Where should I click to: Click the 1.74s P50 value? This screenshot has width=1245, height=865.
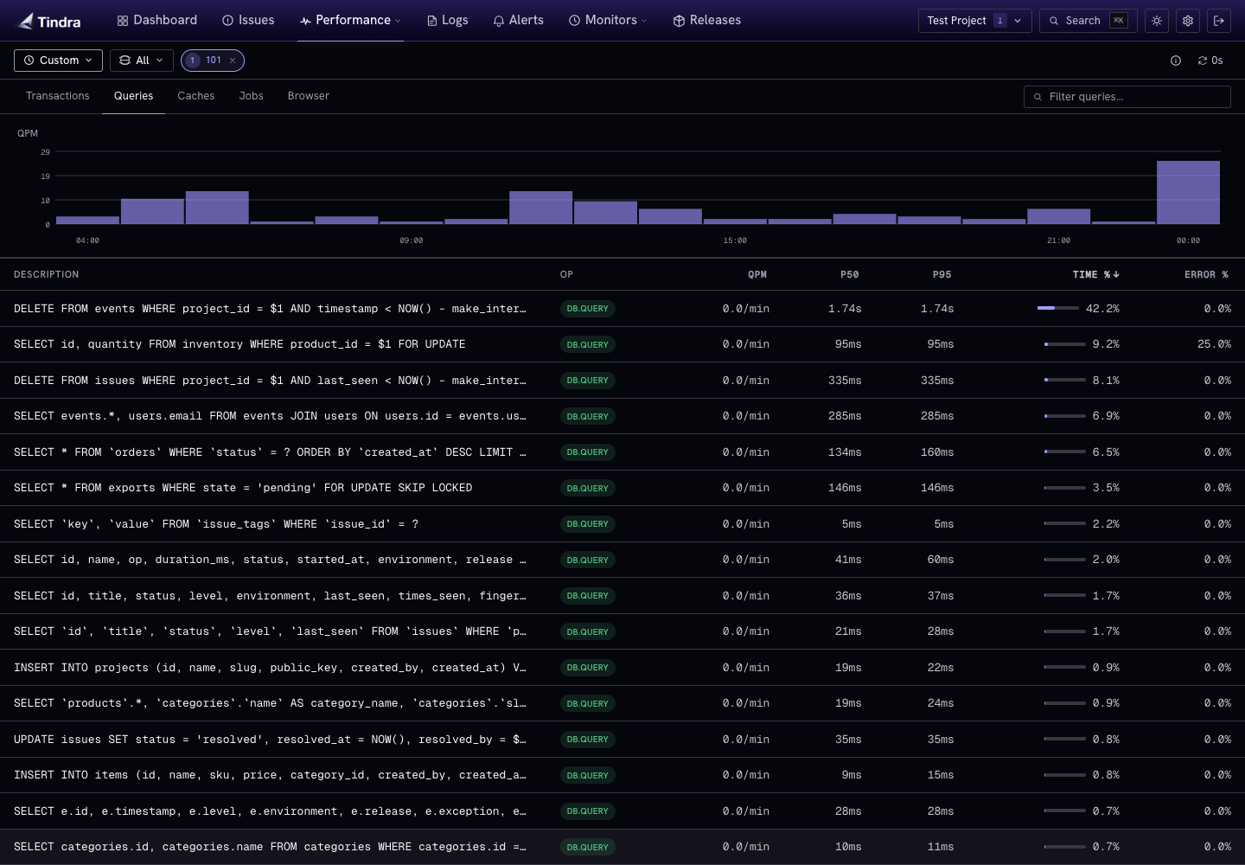coord(845,309)
